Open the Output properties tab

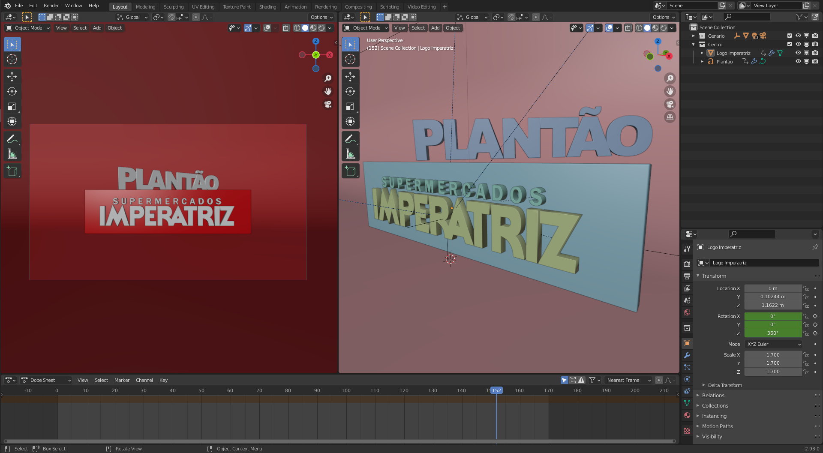(x=687, y=276)
